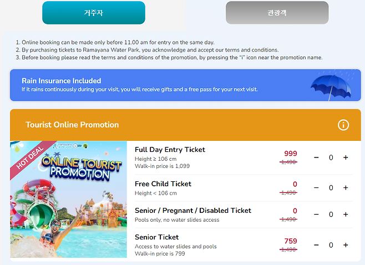Reduce Free Child Ticket count

point(316,188)
